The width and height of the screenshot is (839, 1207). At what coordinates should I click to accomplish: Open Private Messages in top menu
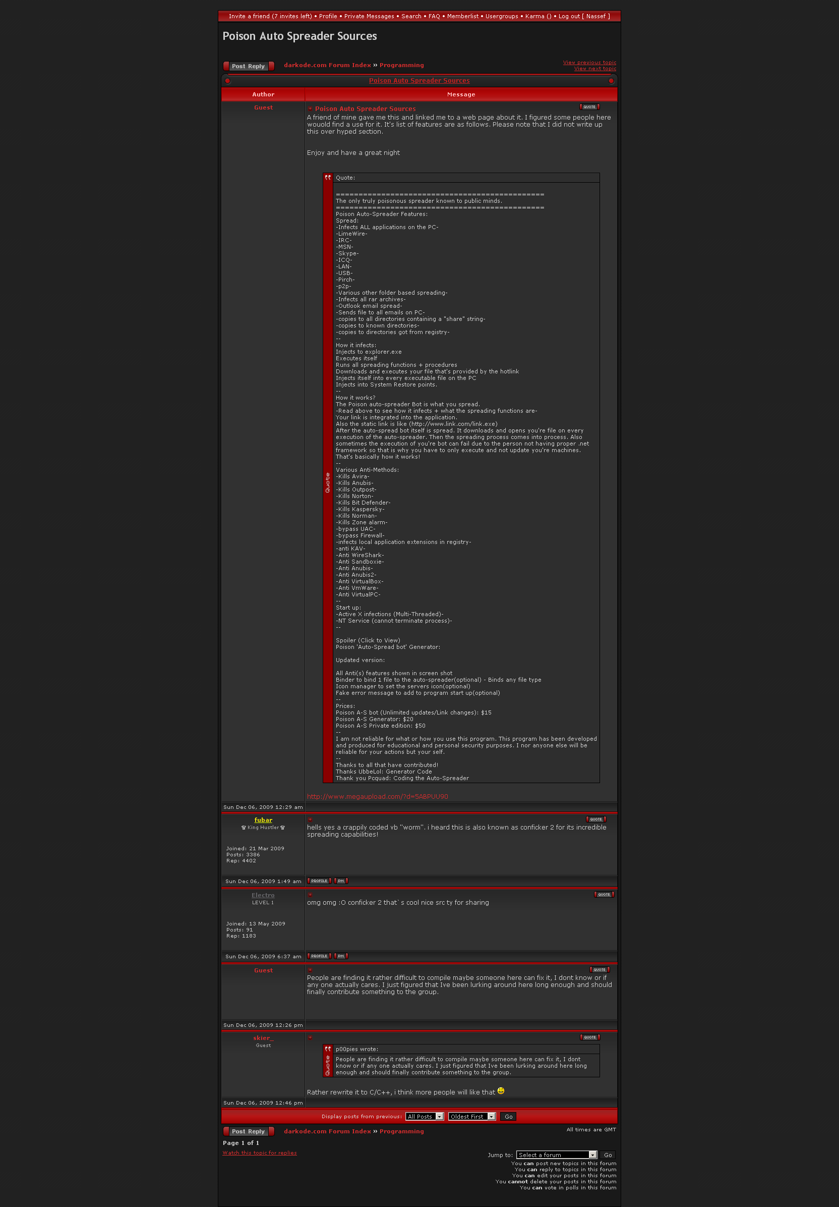point(369,16)
